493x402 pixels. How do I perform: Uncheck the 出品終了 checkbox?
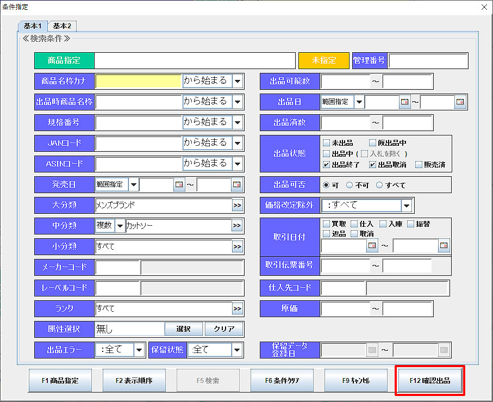[326, 164]
